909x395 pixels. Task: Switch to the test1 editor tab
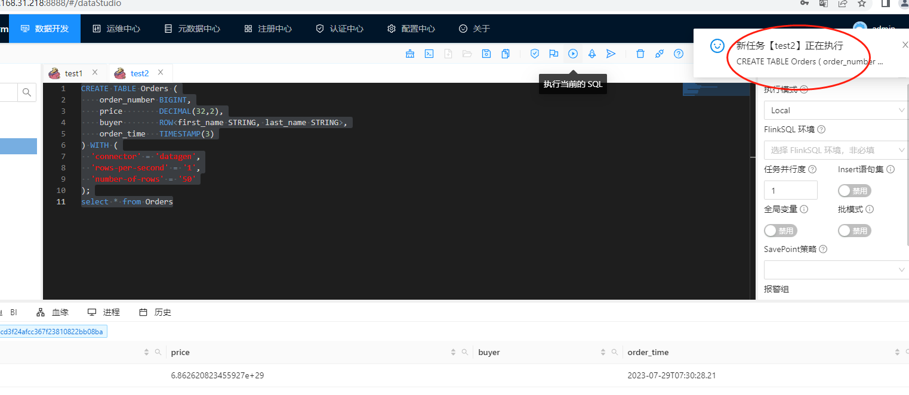coord(73,73)
